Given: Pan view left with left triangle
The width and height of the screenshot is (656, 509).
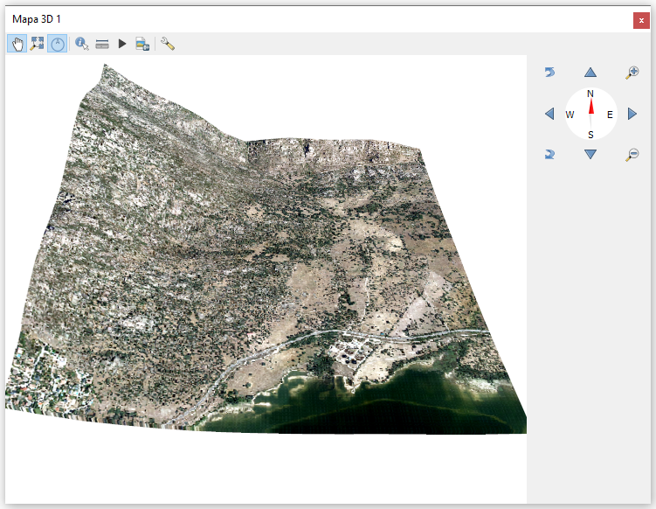Looking at the screenshot, I should coord(549,114).
